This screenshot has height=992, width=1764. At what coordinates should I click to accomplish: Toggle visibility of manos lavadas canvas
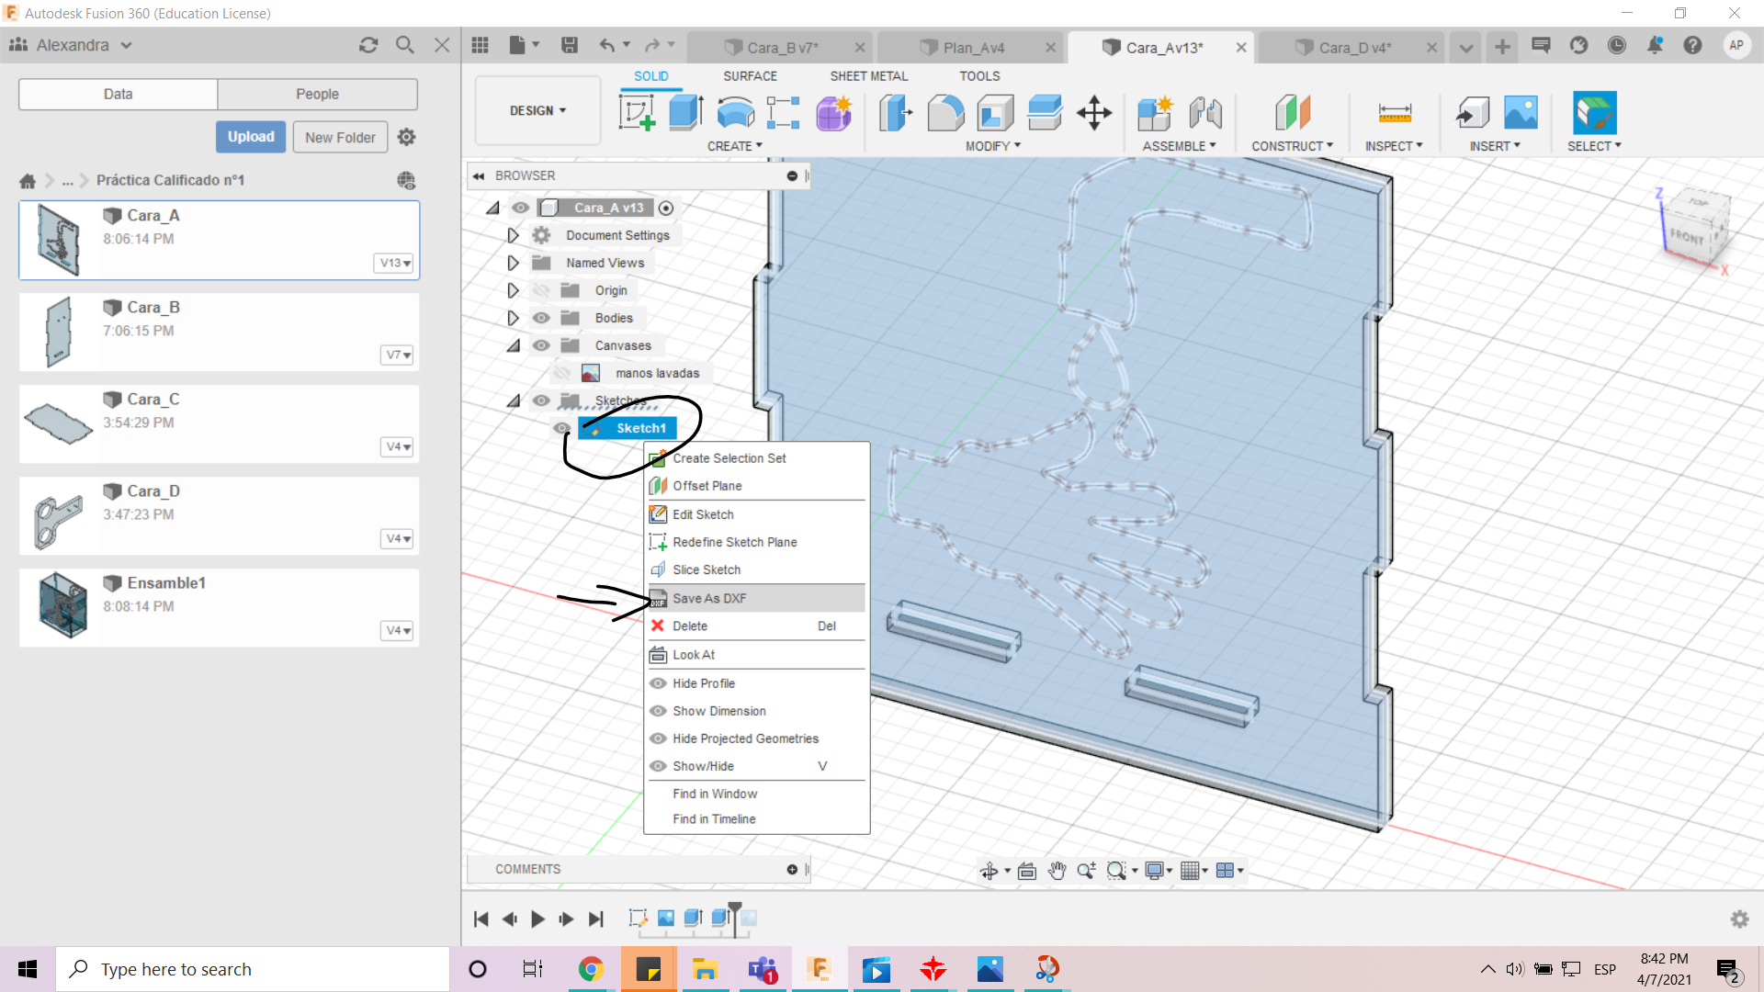[562, 373]
